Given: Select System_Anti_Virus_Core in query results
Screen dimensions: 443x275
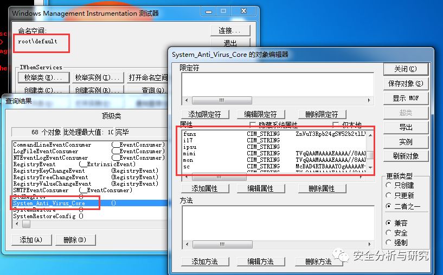Looking at the screenshot, I should click(x=90, y=203).
